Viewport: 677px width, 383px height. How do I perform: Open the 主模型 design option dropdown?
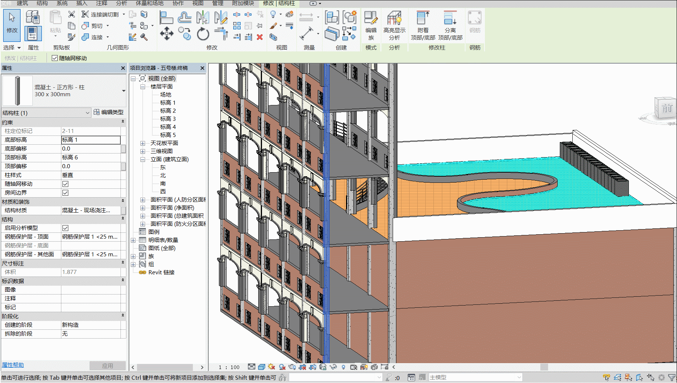475,377
